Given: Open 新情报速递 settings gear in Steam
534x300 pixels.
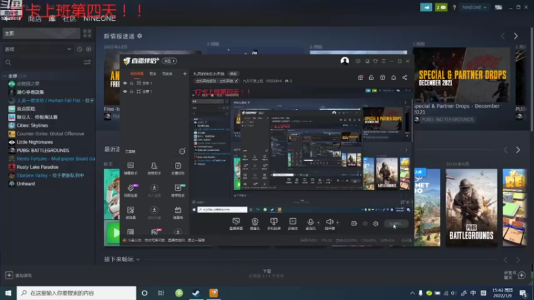Looking at the screenshot, I should click(x=140, y=36).
